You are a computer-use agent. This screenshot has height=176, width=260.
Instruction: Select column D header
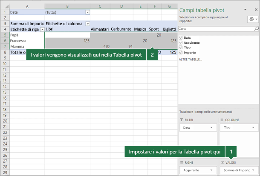(x=121, y=6)
